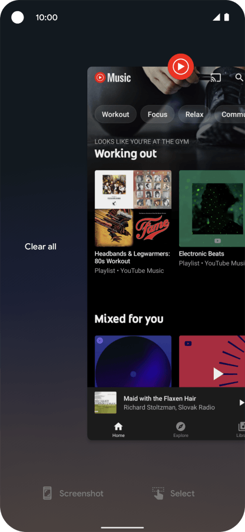Tap the YouTube Music logo in header
245x532 pixels.
click(112, 78)
